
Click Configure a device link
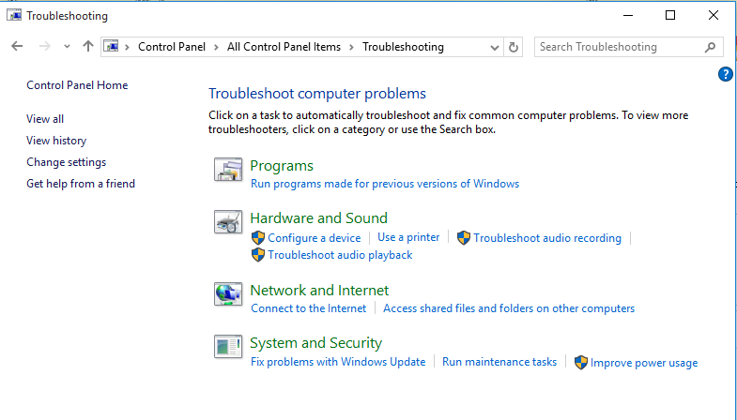coord(315,238)
